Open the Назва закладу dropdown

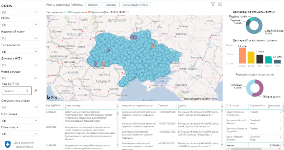tap(20, 78)
